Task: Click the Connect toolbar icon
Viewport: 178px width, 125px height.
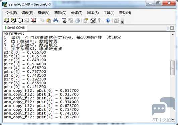Action: 7,20
